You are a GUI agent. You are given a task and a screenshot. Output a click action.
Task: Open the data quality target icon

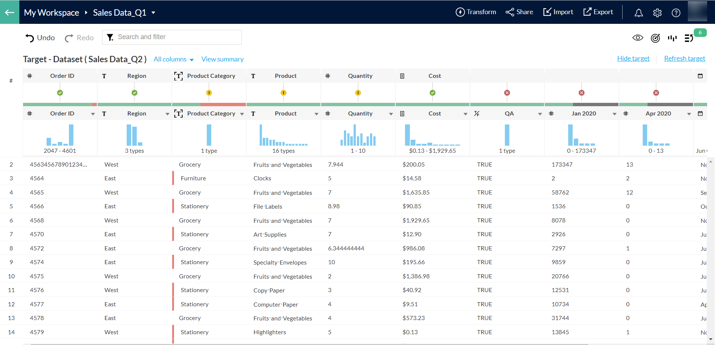click(655, 38)
